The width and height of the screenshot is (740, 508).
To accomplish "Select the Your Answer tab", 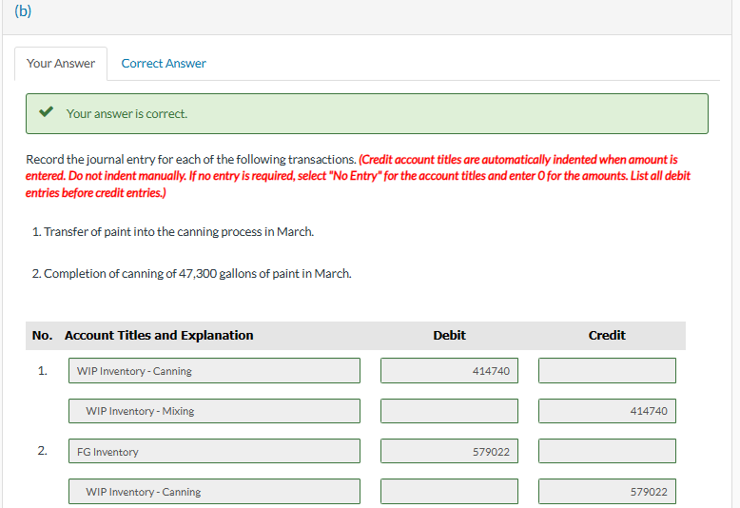I will pos(61,64).
